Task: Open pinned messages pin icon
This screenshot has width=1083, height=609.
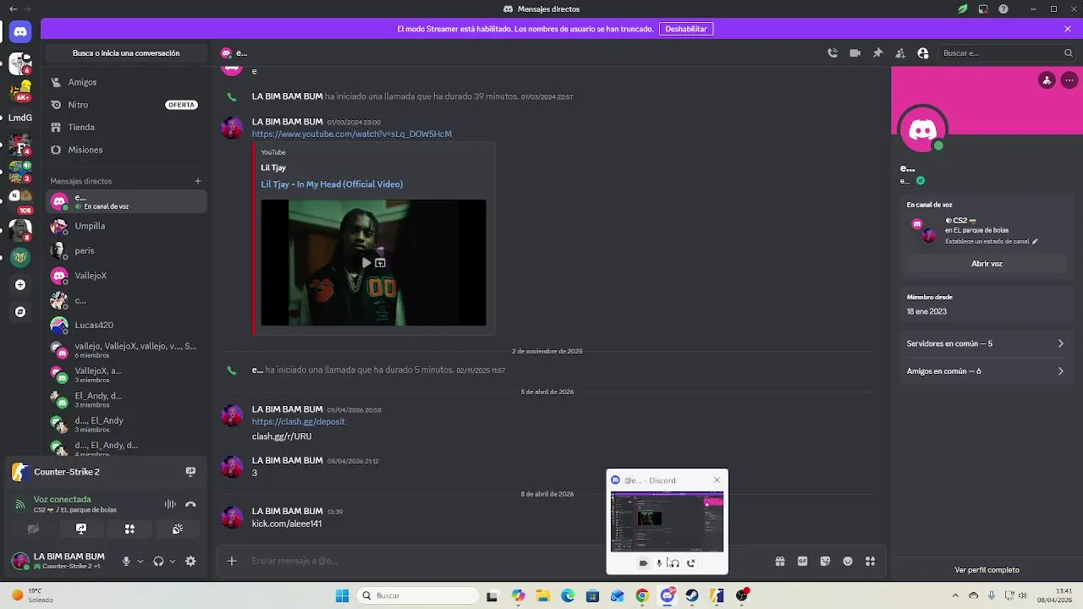Action: click(878, 52)
